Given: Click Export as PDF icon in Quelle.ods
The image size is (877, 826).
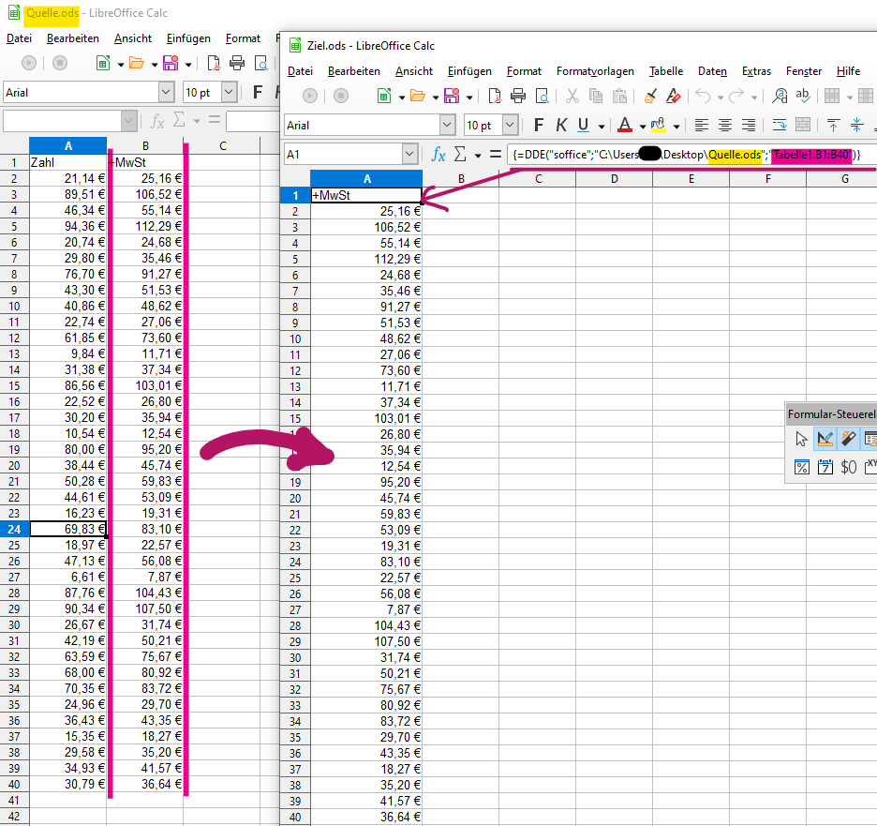Looking at the screenshot, I should (x=213, y=63).
